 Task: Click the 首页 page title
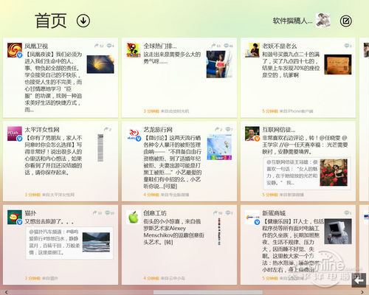click(51, 21)
